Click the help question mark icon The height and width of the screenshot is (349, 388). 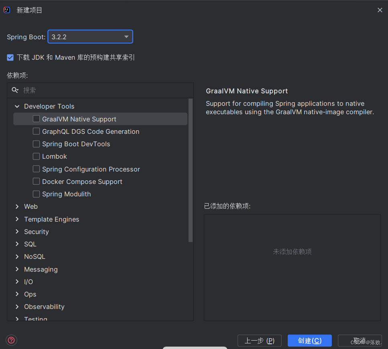coord(11,340)
